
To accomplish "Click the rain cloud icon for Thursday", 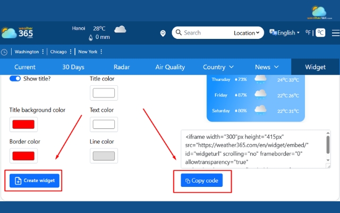I will (260, 79).
